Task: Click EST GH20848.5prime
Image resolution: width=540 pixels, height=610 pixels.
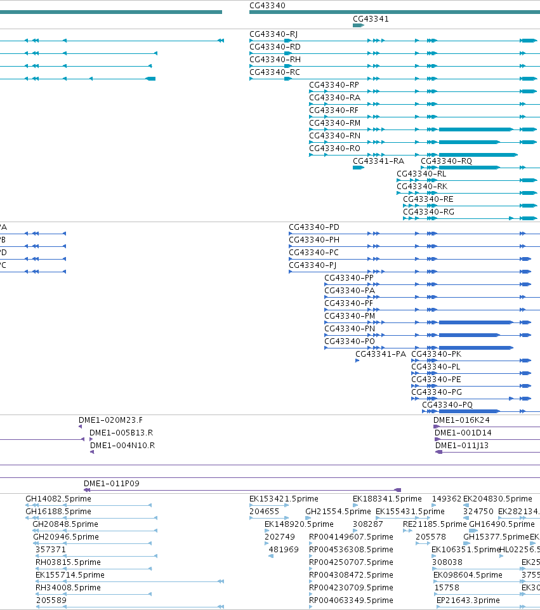Action: pos(65,524)
